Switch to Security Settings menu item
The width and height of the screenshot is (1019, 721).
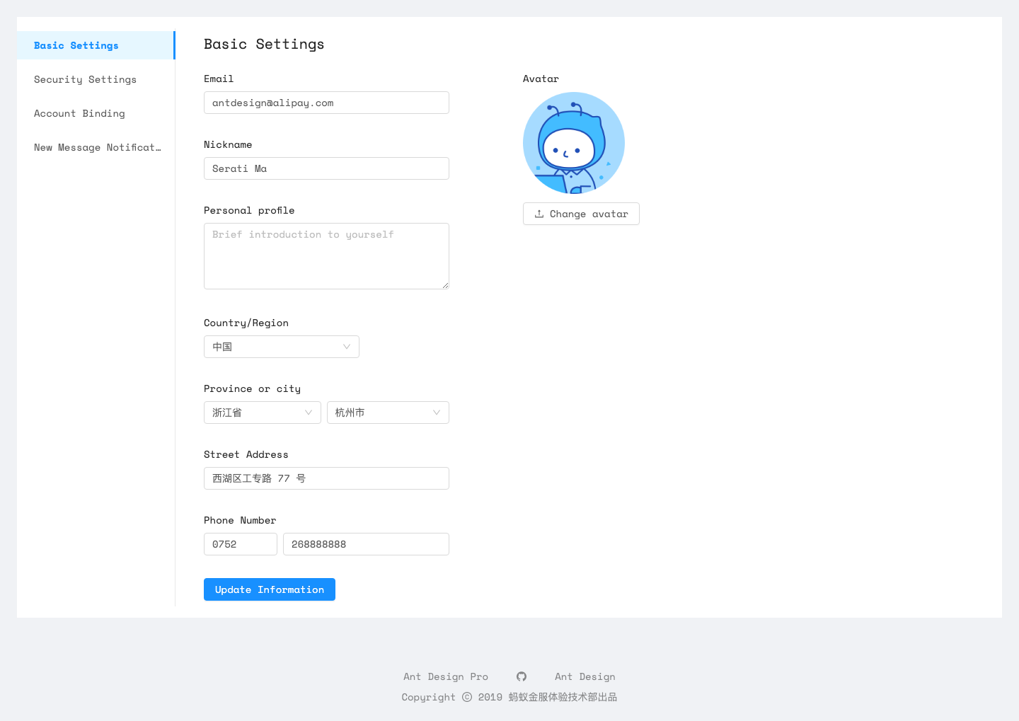coord(85,79)
